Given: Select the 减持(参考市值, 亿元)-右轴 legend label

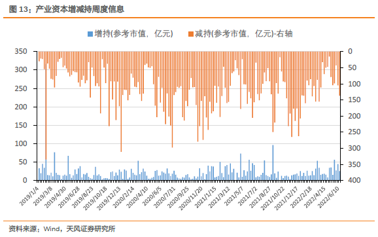Looking at the screenshot, I should pos(244,33).
